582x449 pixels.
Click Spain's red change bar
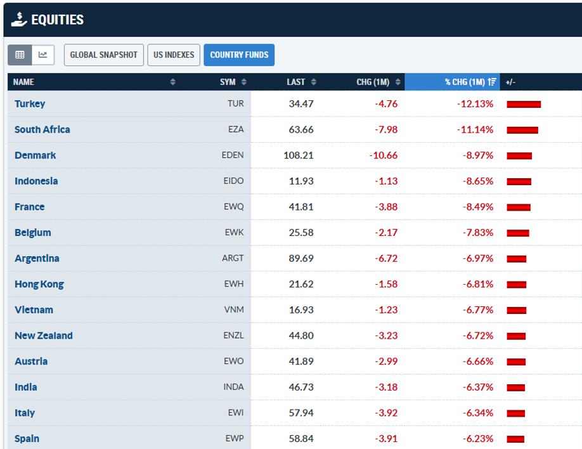click(x=515, y=439)
